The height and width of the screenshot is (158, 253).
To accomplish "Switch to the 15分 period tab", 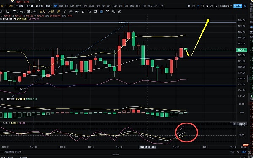I will (x=85, y=6).
